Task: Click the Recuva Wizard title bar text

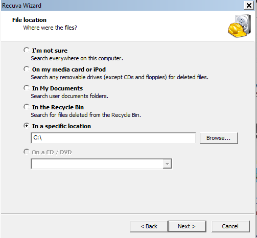Action: coord(21,6)
